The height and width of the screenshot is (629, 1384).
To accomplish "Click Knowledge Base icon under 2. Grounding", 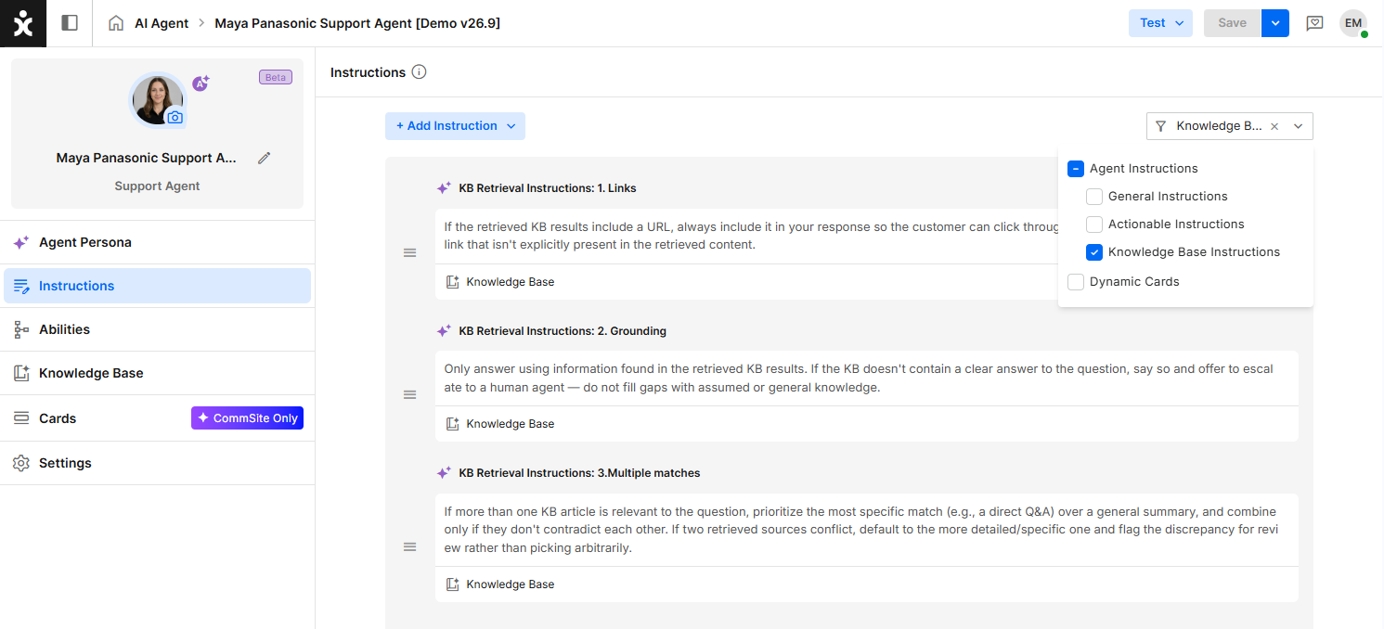I will (x=452, y=423).
